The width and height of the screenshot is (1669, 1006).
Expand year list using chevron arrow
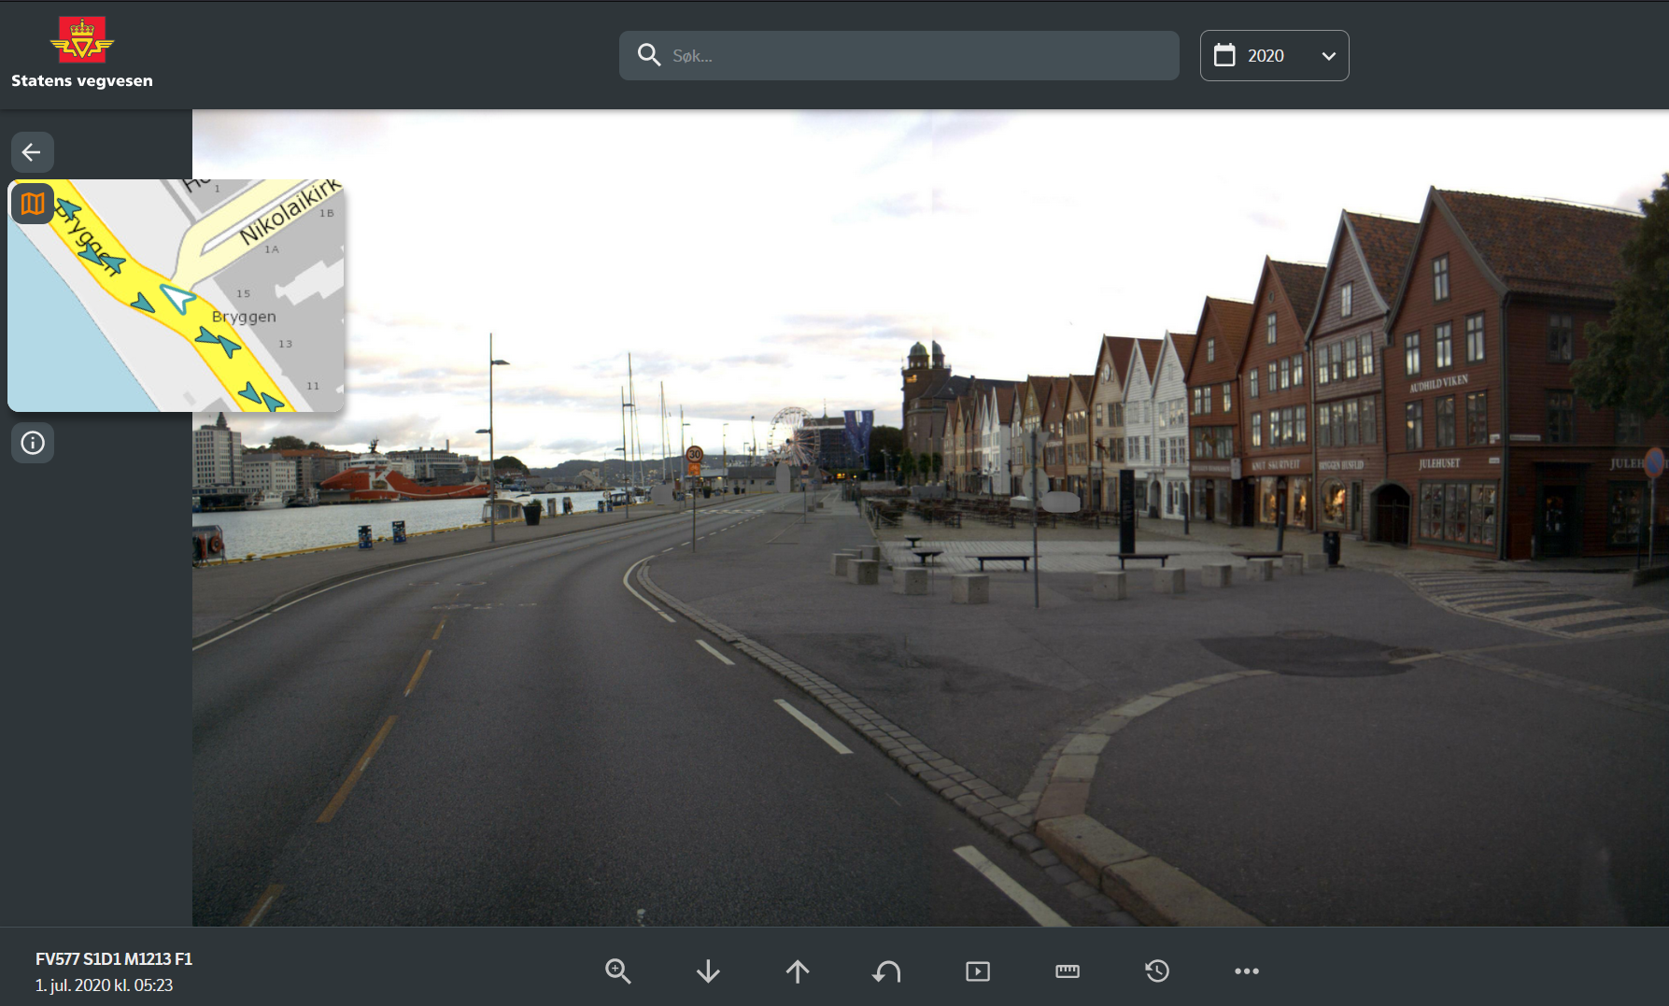click(x=1328, y=56)
